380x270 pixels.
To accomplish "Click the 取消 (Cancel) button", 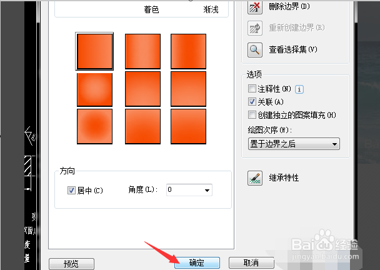I will click(x=251, y=262).
